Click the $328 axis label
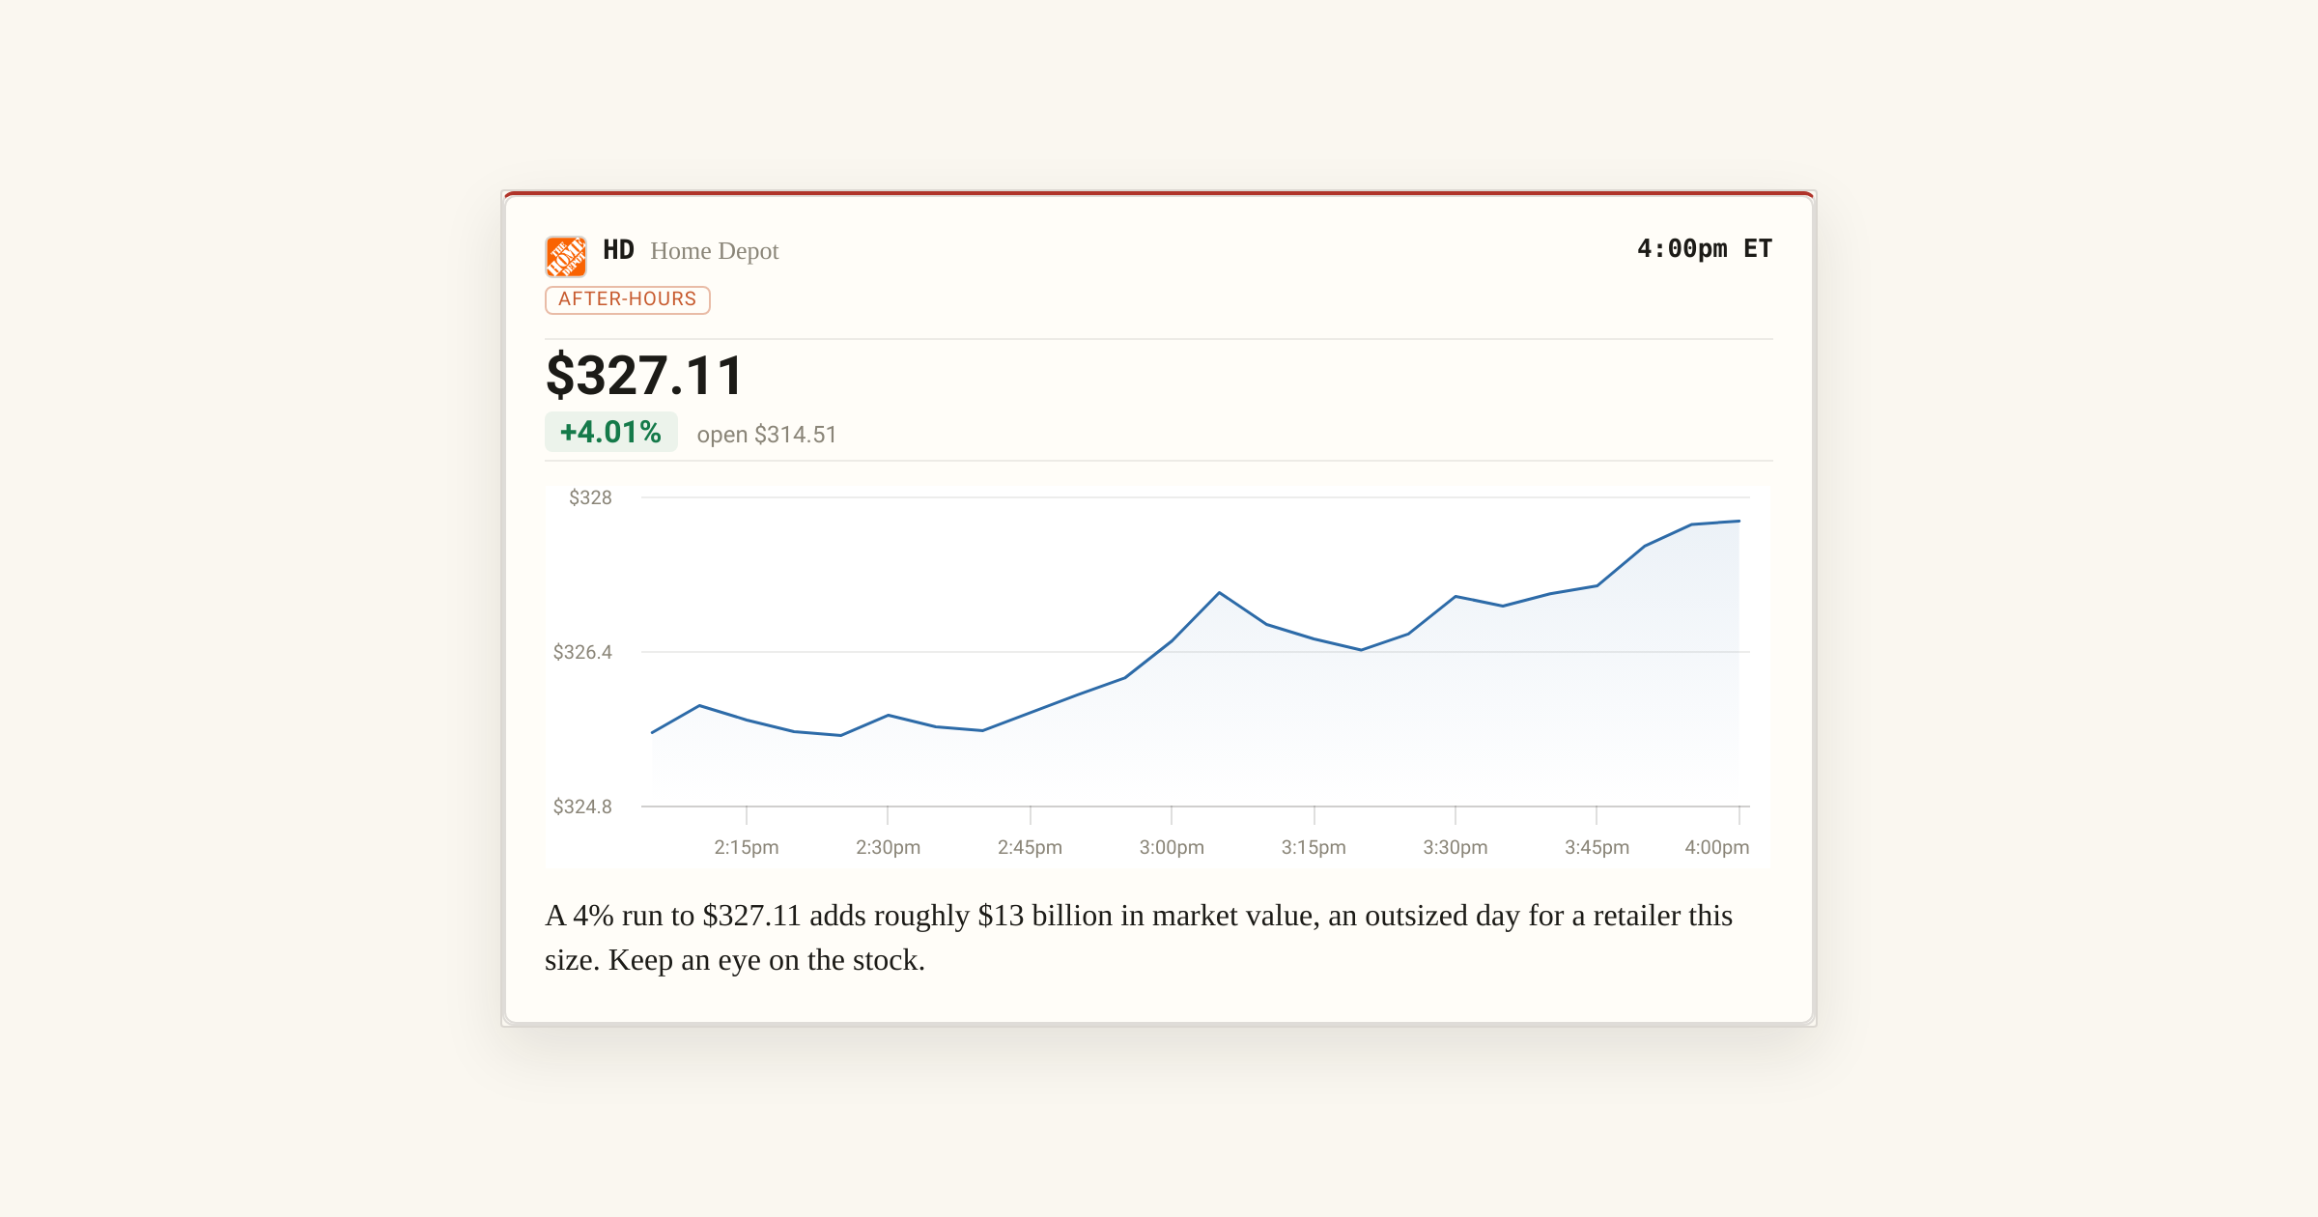 click(x=590, y=497)
